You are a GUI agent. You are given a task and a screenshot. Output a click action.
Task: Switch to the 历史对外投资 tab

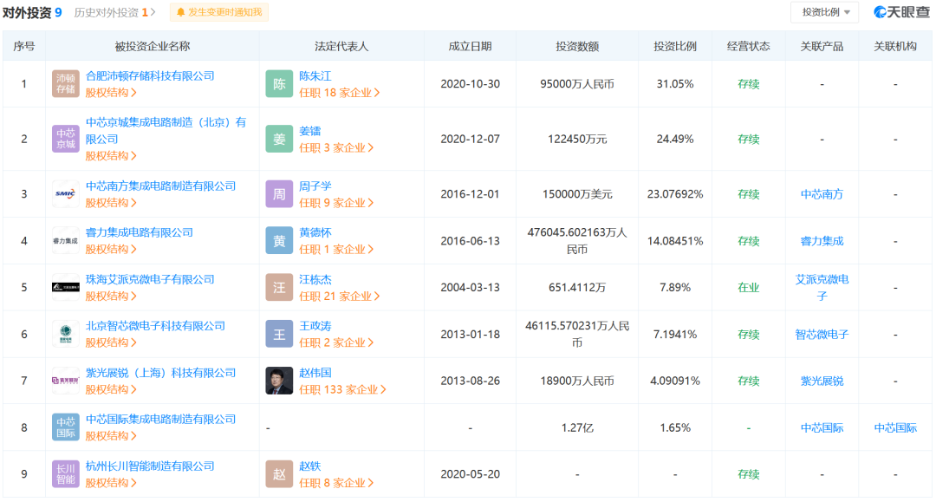tap(114, 12)
